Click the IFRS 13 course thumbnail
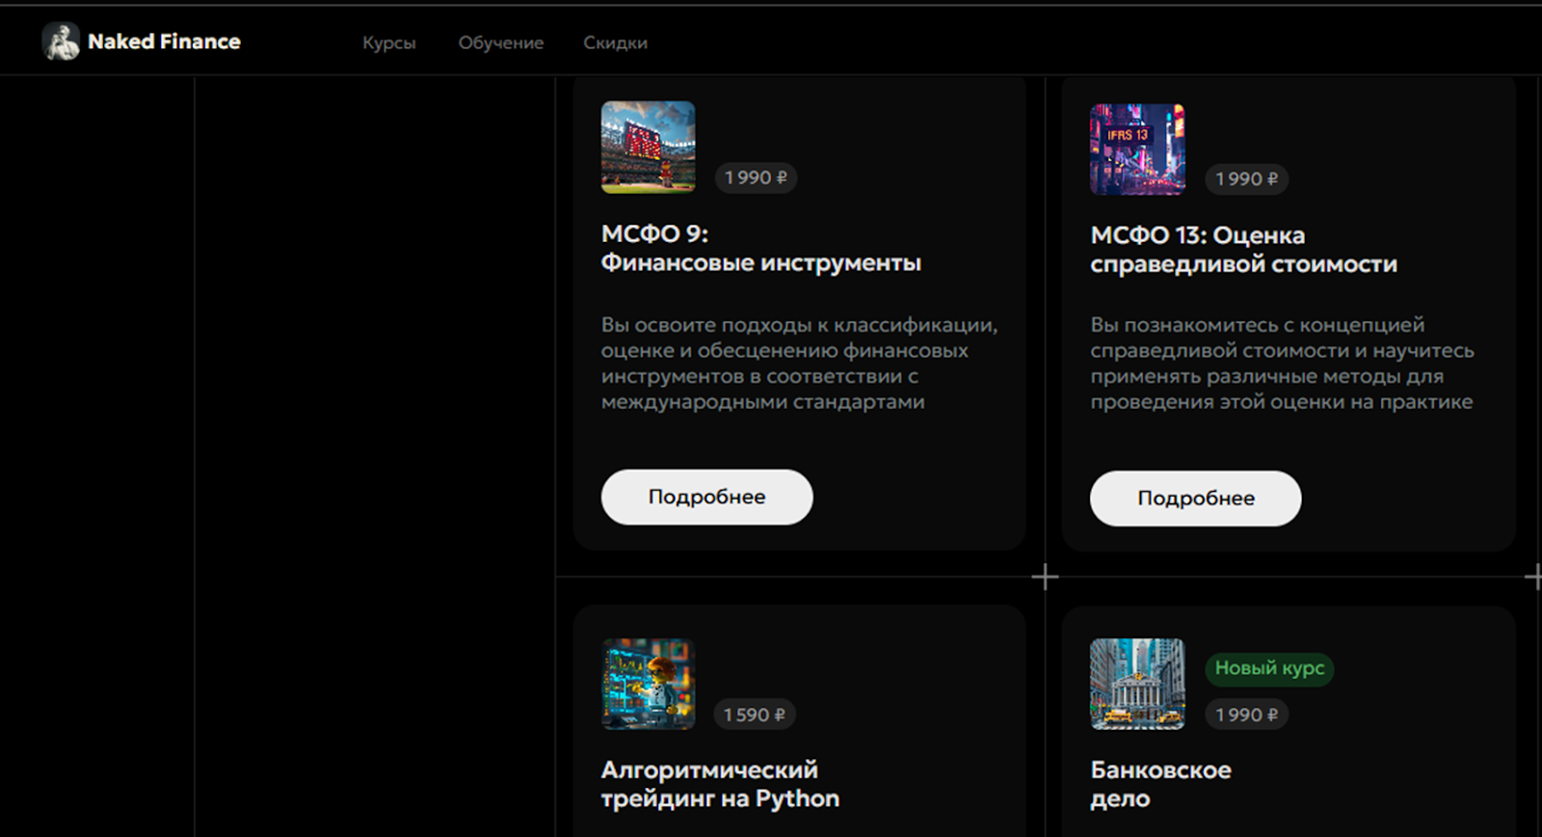 coord(1137,148)
